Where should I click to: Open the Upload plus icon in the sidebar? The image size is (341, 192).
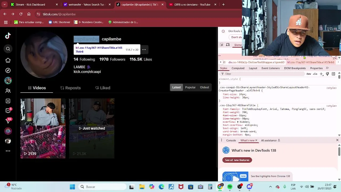pos(8,101)
